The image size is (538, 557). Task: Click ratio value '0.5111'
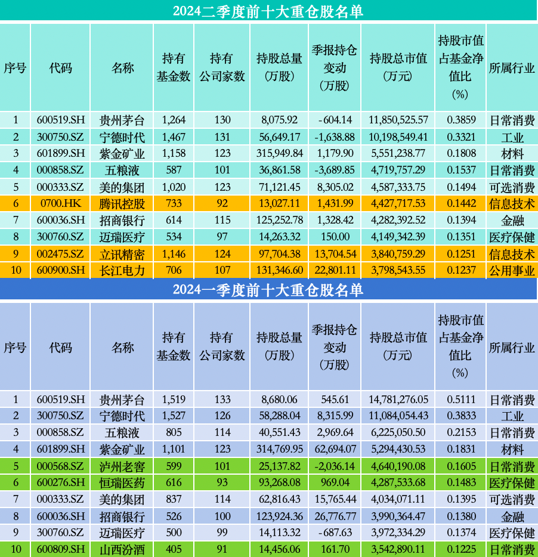tap(461, 400)
